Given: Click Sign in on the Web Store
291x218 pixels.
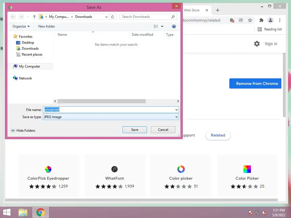Looking at the screenshot, I should click(x=271, y=44).
